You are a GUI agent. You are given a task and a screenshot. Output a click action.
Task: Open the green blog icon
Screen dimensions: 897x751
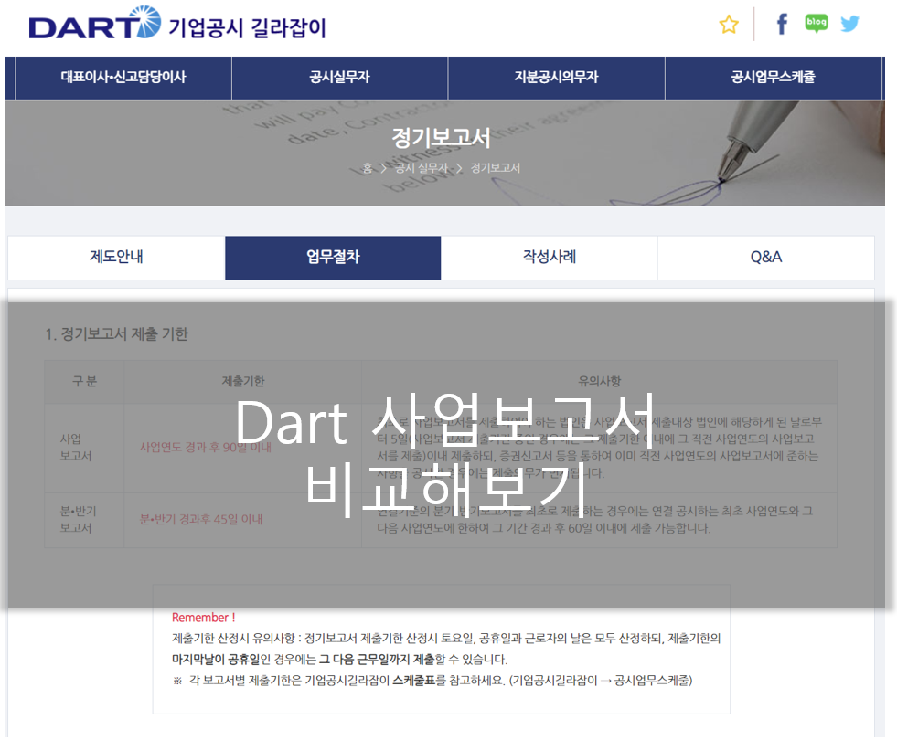(x=816, y=24)
